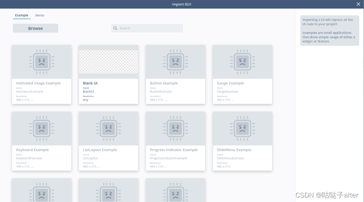Switch to the Demo tab

(x=40, y=15)
